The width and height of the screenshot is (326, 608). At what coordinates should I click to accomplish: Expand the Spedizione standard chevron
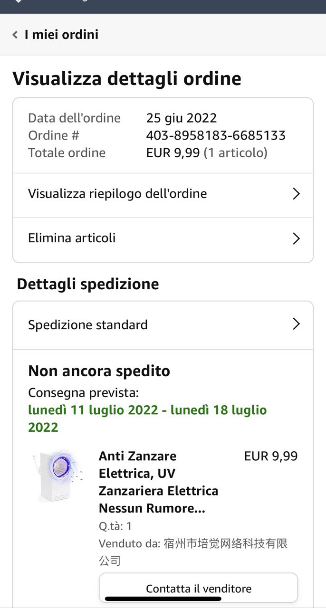click(296, 324)
